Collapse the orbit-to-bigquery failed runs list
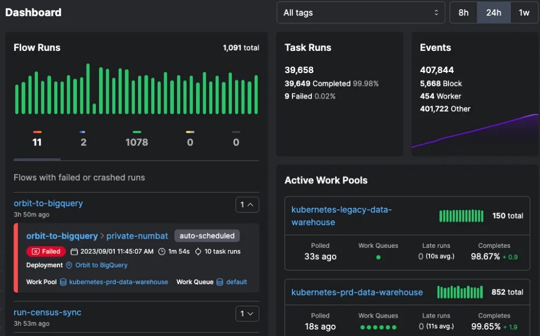 click(x=247, y=205)
